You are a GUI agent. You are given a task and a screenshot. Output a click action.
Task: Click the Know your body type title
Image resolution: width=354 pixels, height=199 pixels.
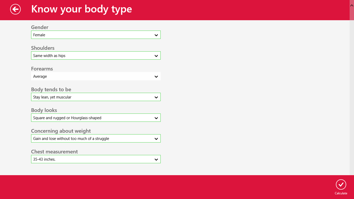[81, 9]
